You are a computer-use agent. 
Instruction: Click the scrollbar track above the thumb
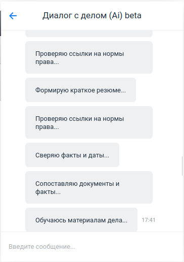coord(182,93)
